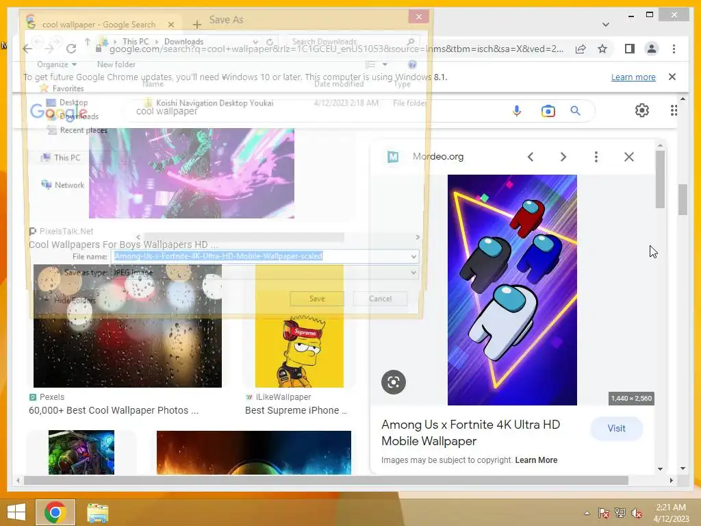Open a new Chrome tab
The image size is (701, 526).
(x=196, y=24)
